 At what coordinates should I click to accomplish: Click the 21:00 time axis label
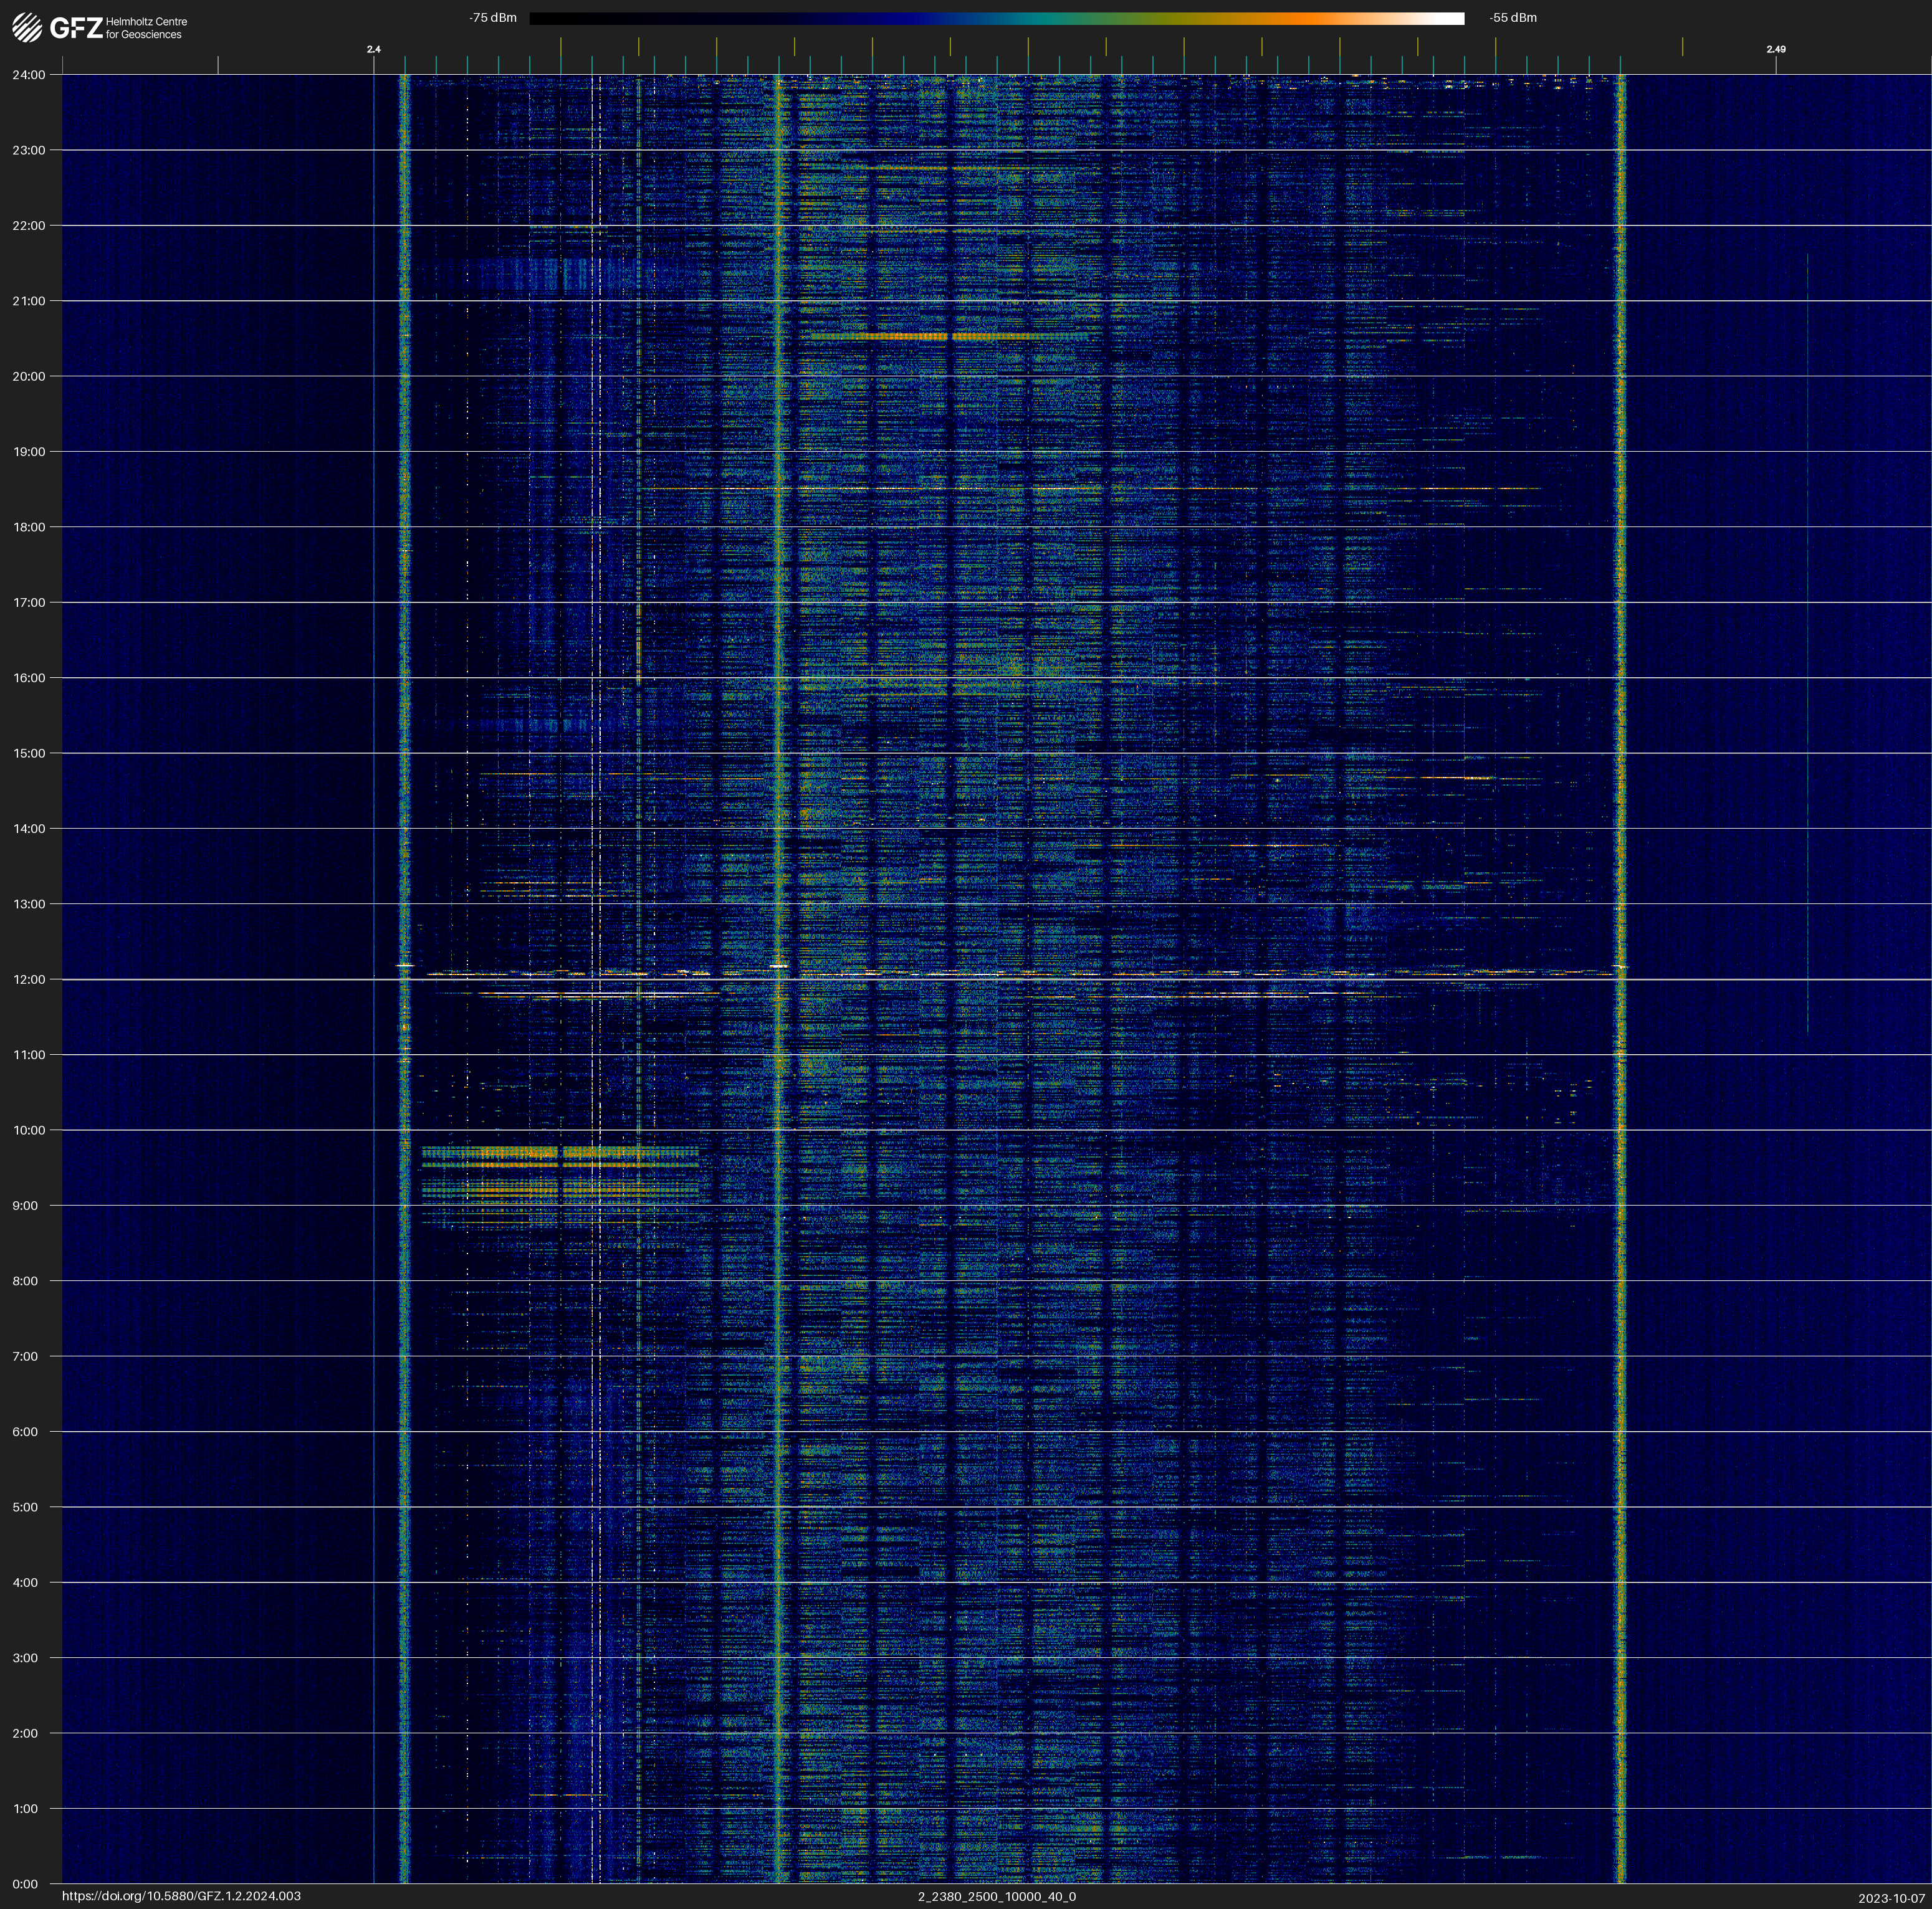coord(29,301)
